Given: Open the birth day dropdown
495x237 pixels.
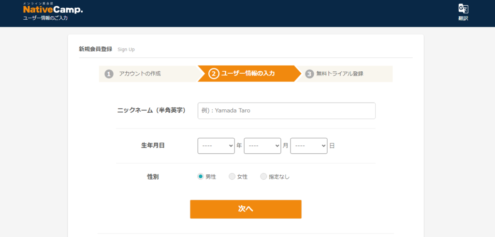Looking at the screenshot, I should (x=309, y=146).
